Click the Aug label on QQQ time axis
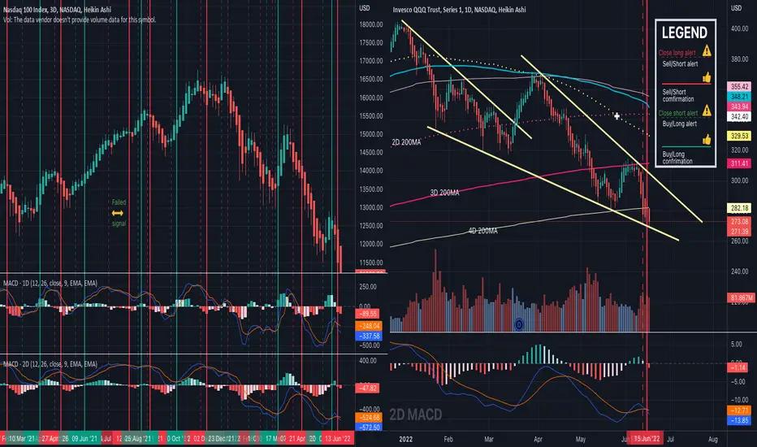 tap(712, 439)
